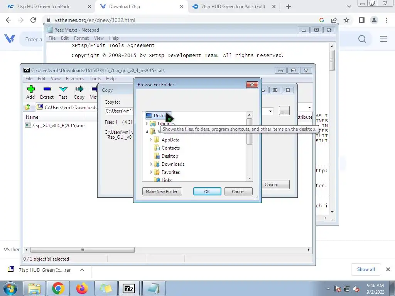
Task: Open the Tools menu in 7-Zip
Action: coord(95,79)
